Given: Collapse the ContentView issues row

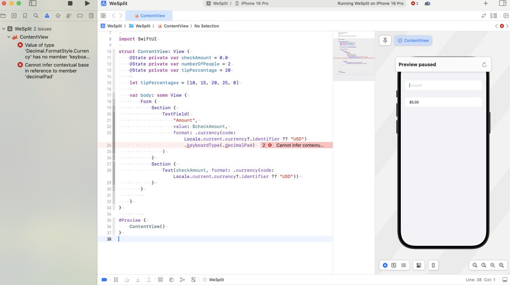Looking at the screenshot, I should click(x=9, y=37).
